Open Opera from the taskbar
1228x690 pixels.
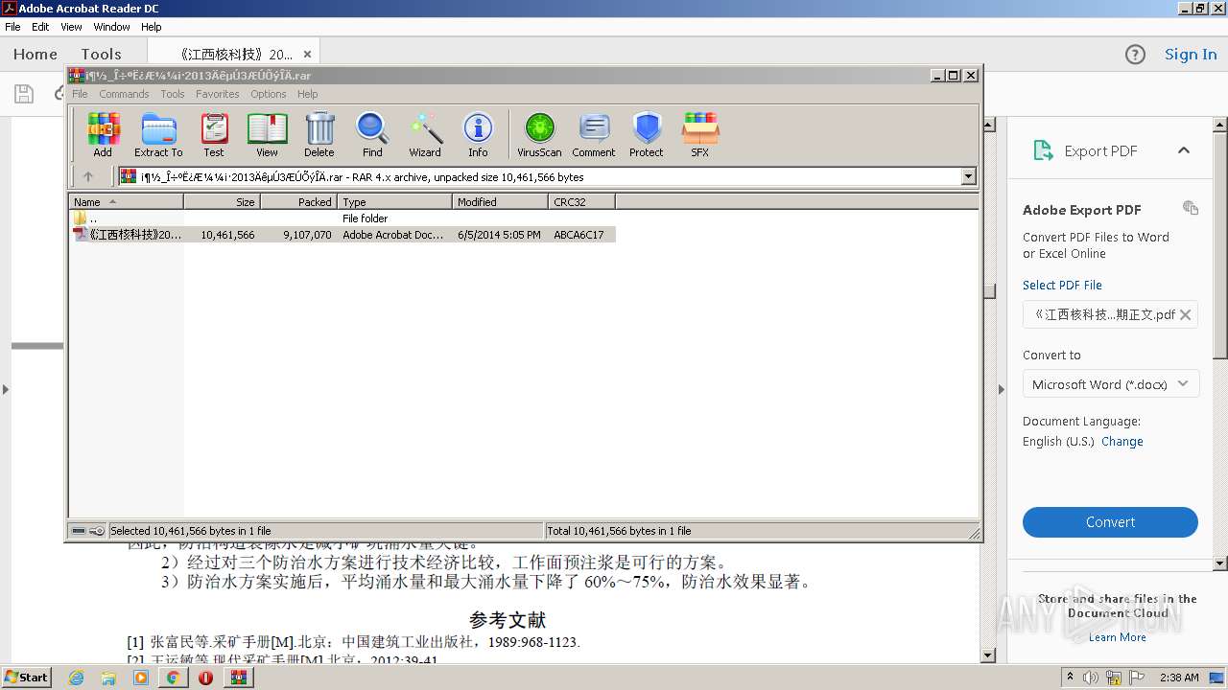205,678
